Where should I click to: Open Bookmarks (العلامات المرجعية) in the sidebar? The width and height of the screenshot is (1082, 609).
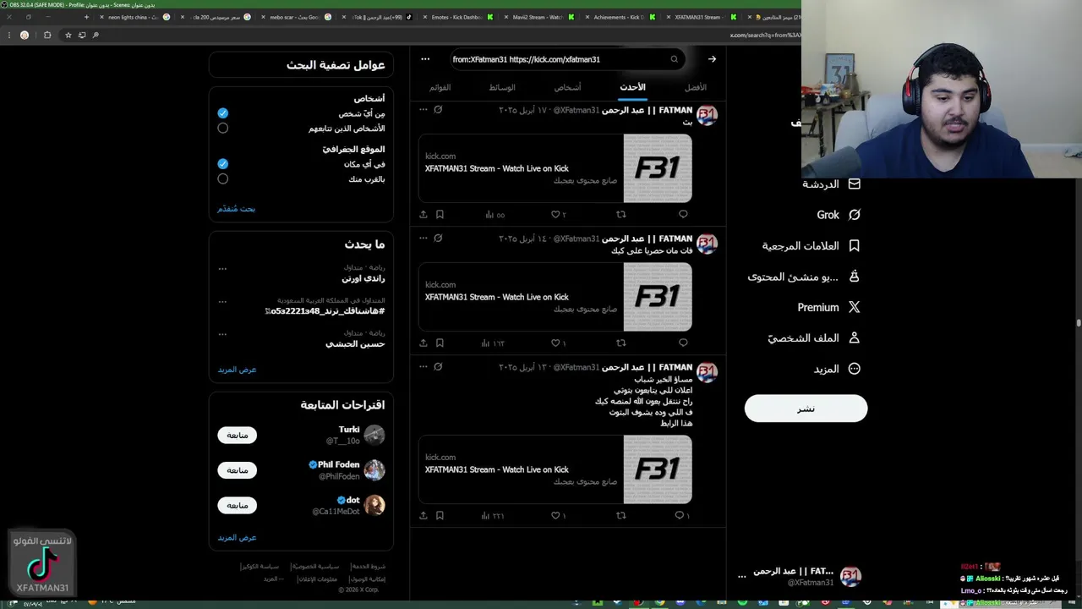point(811,245)
